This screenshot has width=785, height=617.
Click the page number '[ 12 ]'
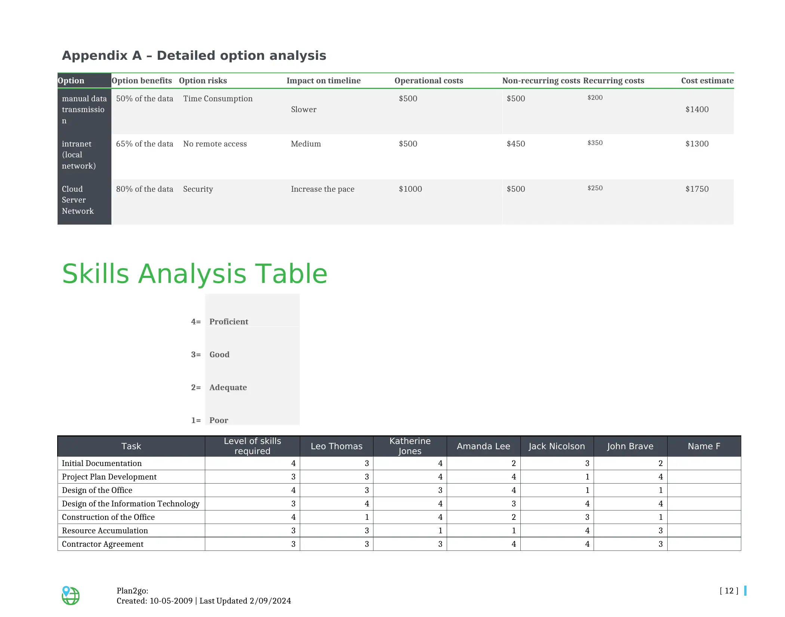[x=729, y=591]
